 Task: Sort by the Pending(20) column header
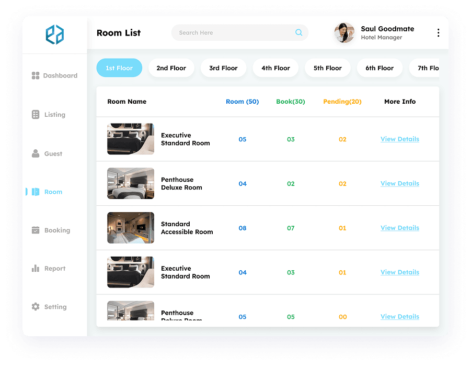point(342,101)
